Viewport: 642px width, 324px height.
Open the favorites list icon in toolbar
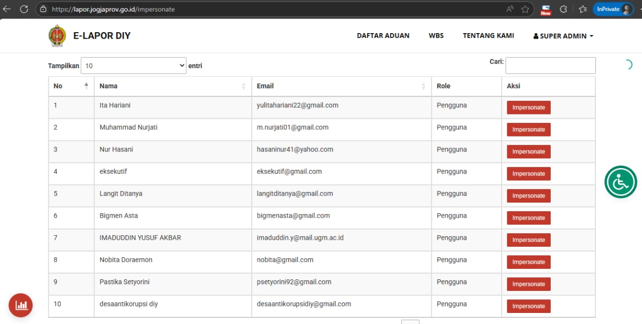coord(582,9)
